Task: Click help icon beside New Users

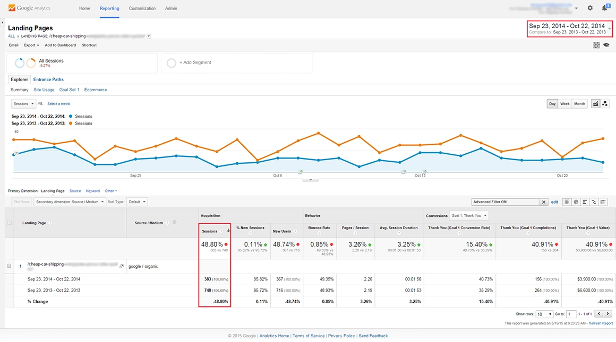Action: pyautogui.click(x=295, y=231)
